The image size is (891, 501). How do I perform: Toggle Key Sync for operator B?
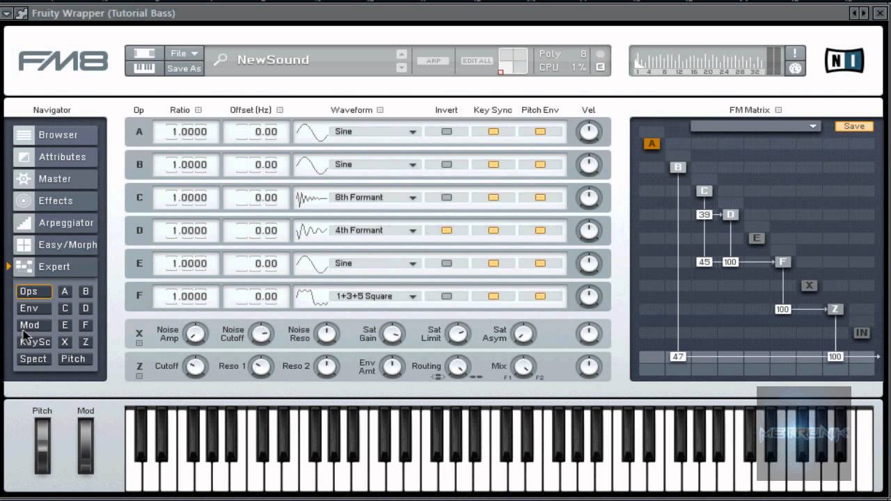(493, 164)
